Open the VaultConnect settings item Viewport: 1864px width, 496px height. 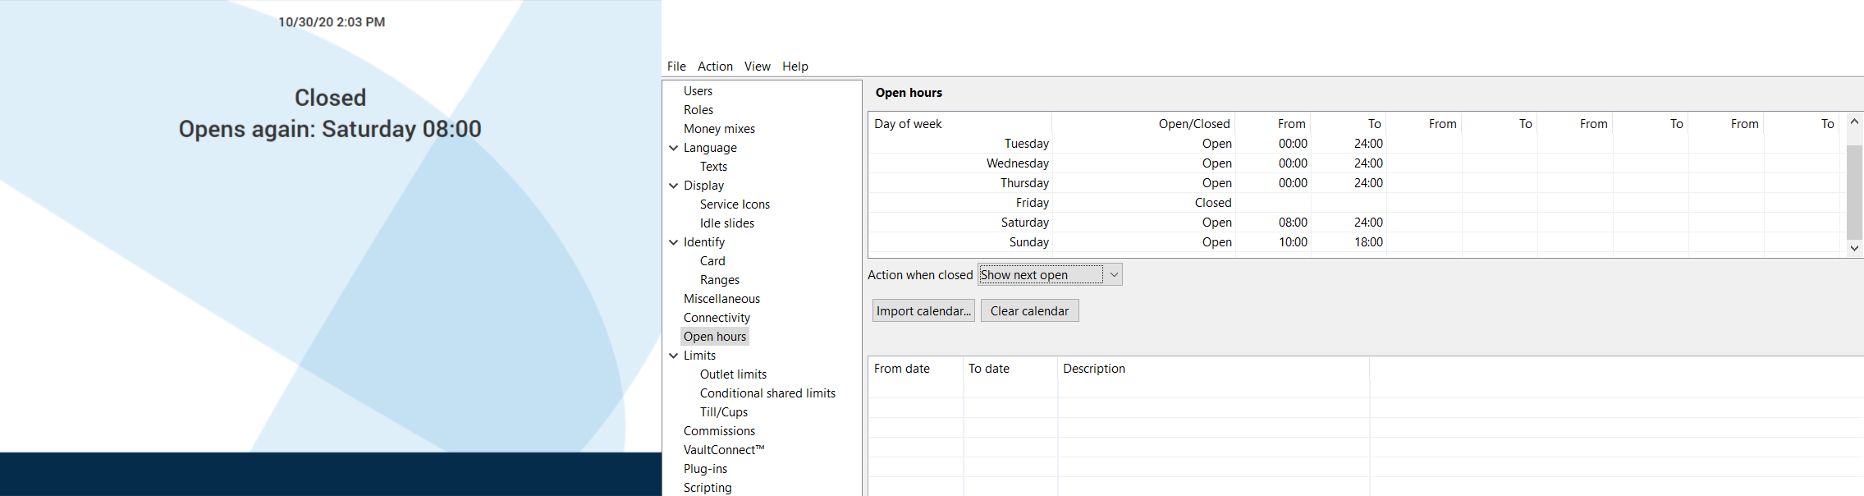point(723,450)
